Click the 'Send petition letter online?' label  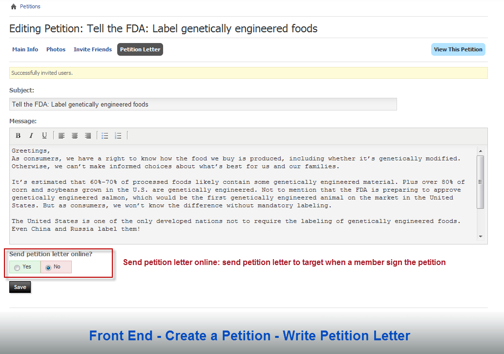[x=51, y=254]
